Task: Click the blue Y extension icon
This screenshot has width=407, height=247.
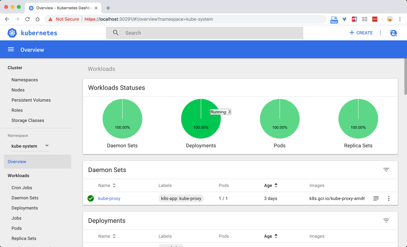Action: pyautogui.click(x=344, y=19)
